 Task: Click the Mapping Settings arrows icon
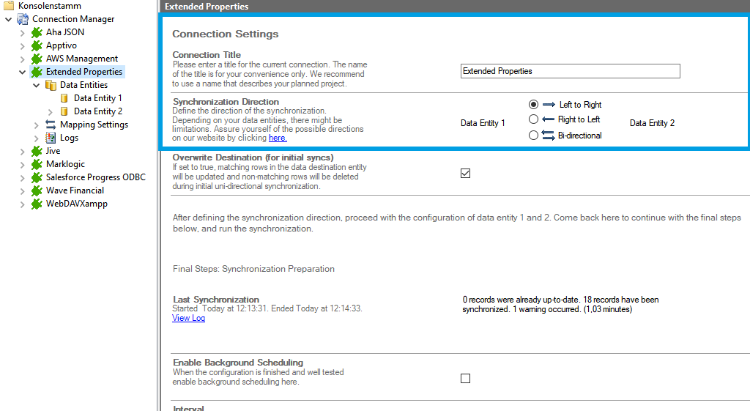point(51,125)
